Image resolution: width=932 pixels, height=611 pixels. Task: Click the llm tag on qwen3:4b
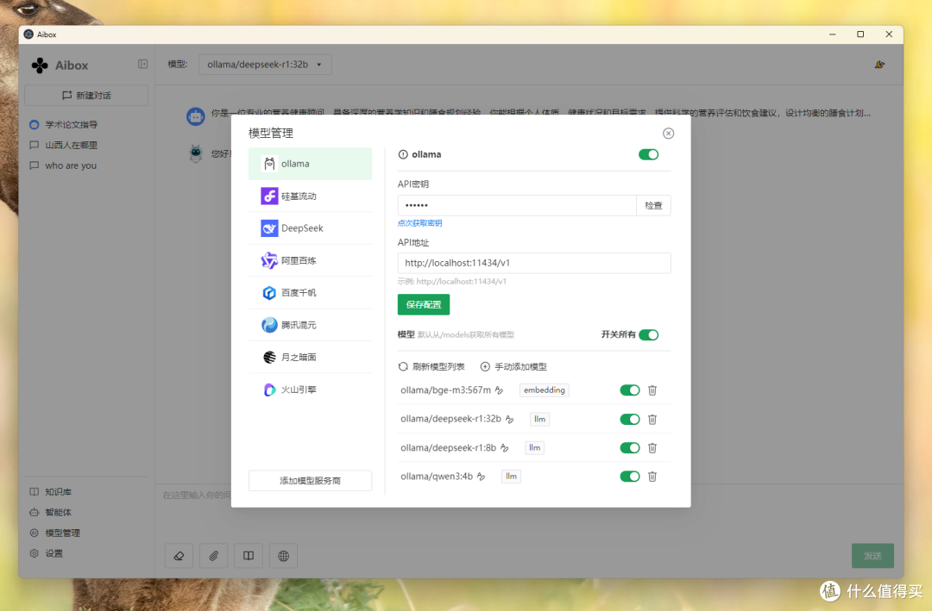[511, 477]
